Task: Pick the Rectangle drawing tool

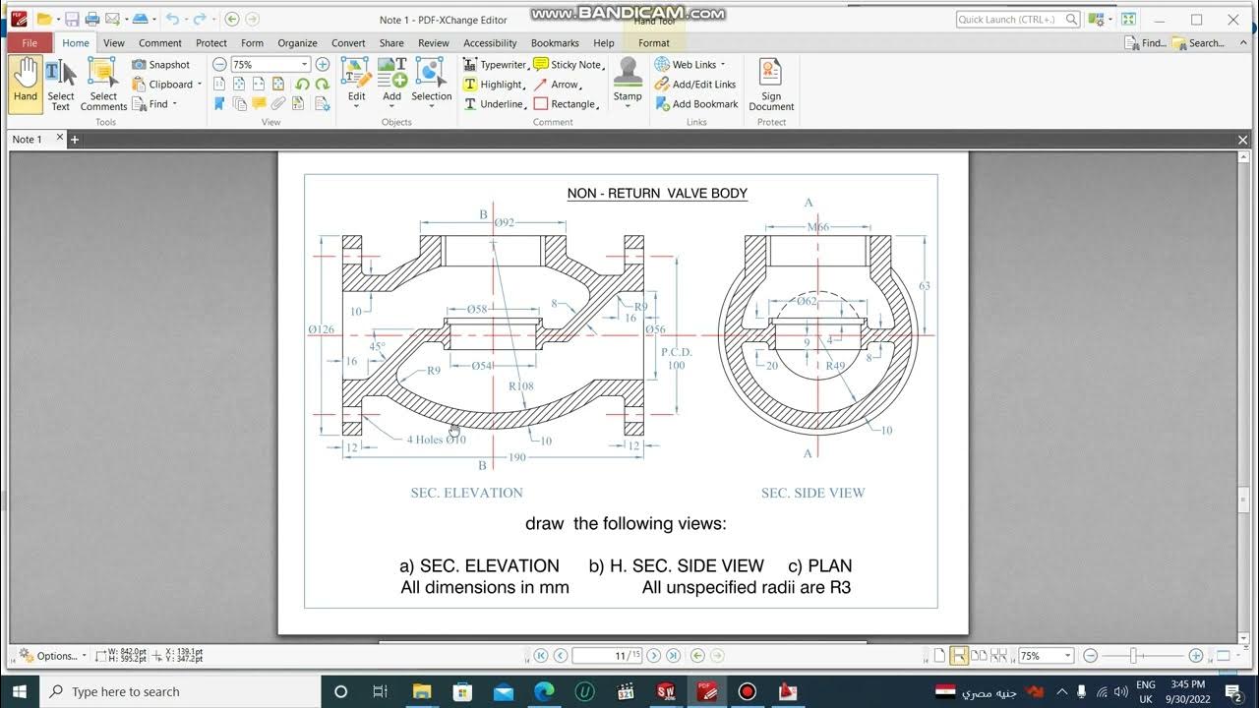Action: click(x=566, y=104)
